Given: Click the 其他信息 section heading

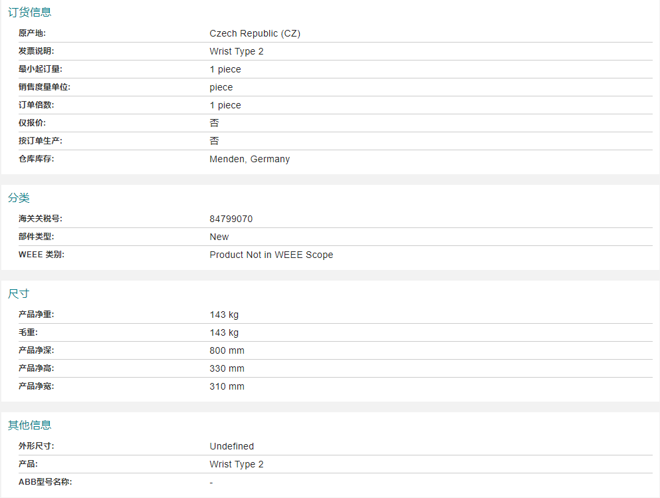Looking at the screenshot, I should [x=29, y=425].
